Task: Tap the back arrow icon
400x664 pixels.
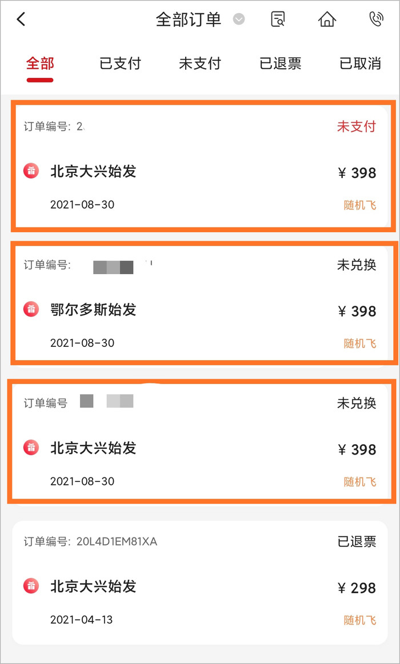Action: click(x=21, y=19)
